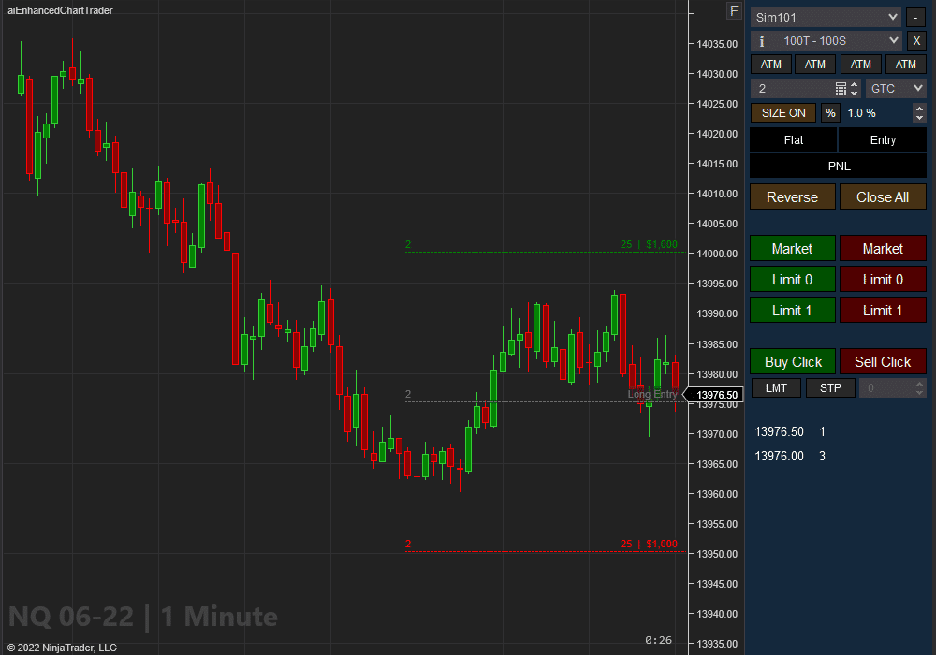
Task: Increase order quantity with the up stepper arrow
Action: tap(855, 83)
